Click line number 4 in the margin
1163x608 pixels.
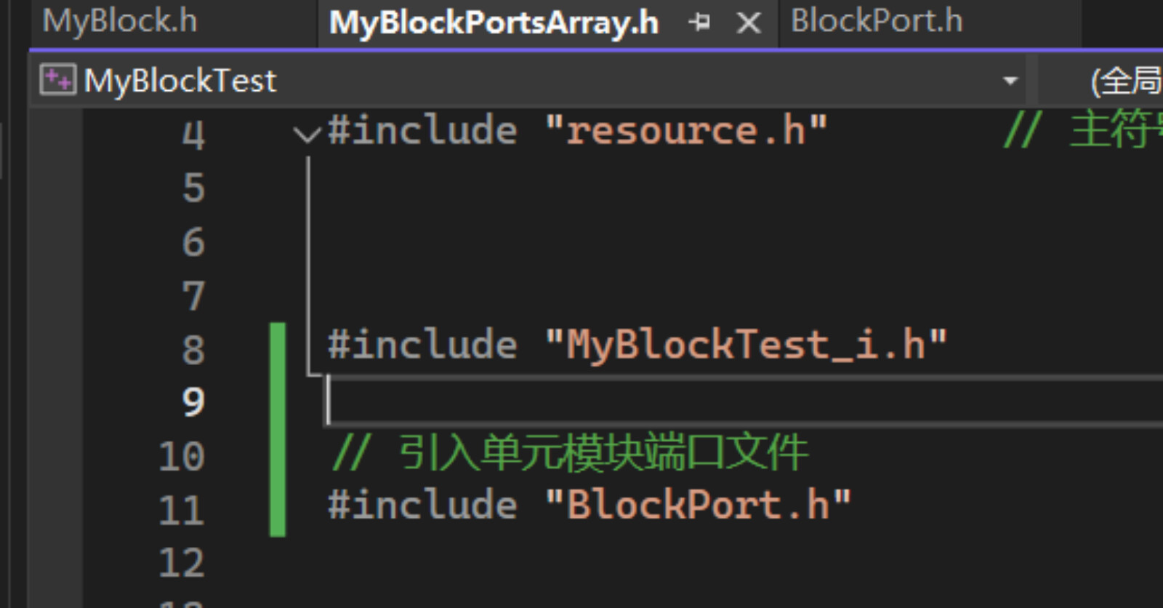coord(193,135)
